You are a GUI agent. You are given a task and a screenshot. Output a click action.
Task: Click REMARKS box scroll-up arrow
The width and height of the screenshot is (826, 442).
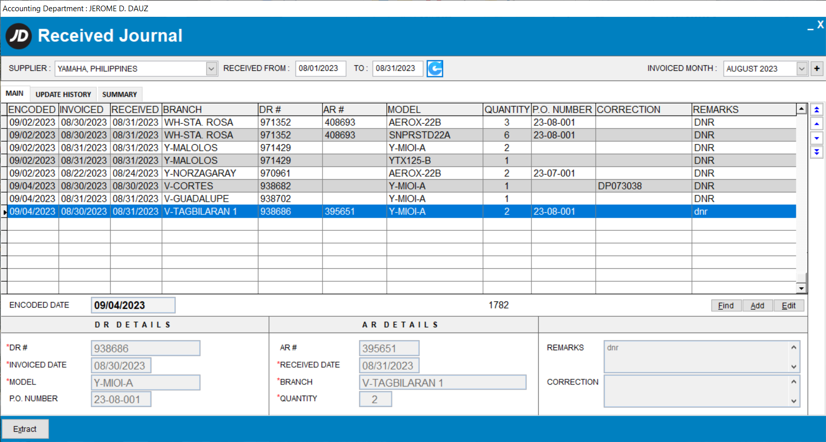(794, 347)
